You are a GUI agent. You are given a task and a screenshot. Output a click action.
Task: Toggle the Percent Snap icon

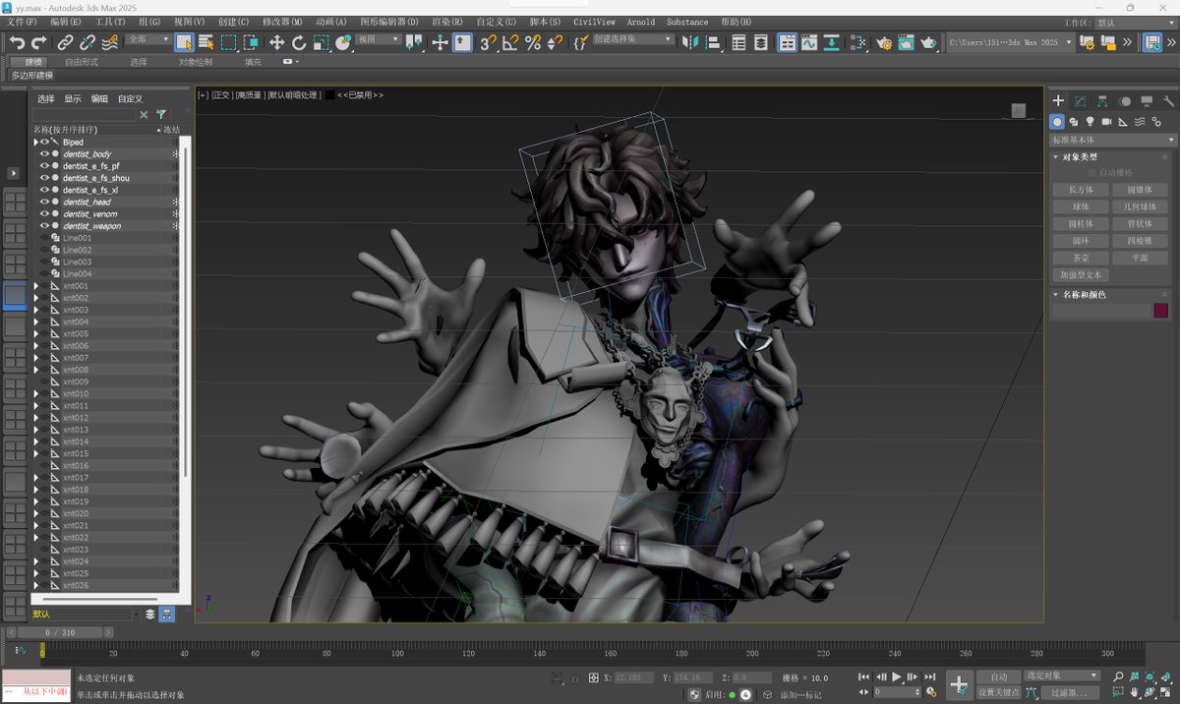point(533,42)
